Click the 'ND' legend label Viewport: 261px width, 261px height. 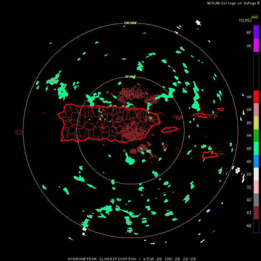click(249, 226)
